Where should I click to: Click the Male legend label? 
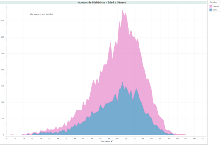(215, 10)
